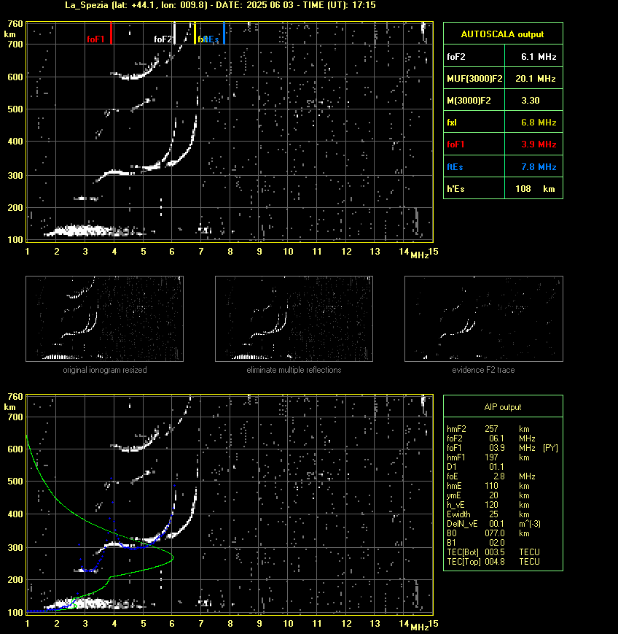Click the TEC[Bot] 003.5 TECU entry
The height and width of the screenshot is (634, 618).
point(493,552)
